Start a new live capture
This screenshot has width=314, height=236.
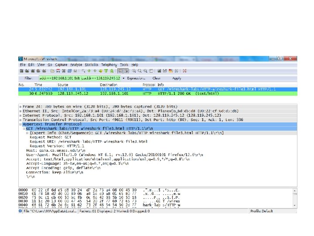[33, 71]
